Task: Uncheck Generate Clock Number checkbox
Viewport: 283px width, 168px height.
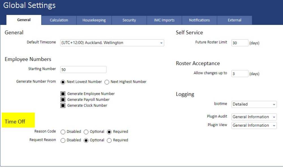Action: [63, 106]
